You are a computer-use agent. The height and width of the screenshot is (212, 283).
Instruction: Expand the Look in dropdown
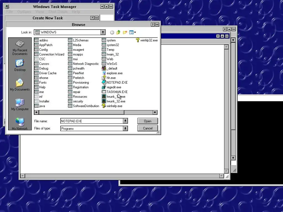tap(103, 32)
